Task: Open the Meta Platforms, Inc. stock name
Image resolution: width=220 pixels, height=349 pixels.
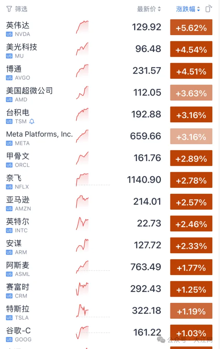Action: [x=39, y=134]
